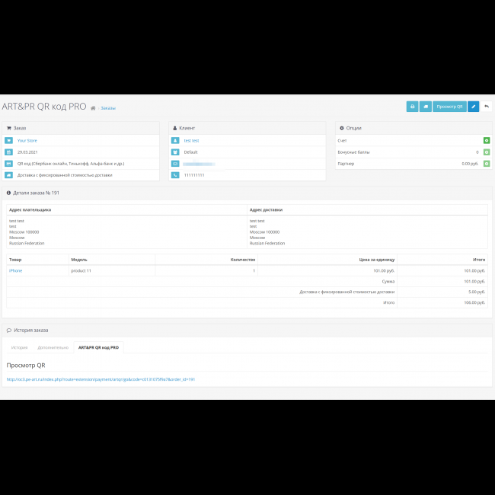Click the pencil edit order button
The image size is (495, 495).
point(473,107)
